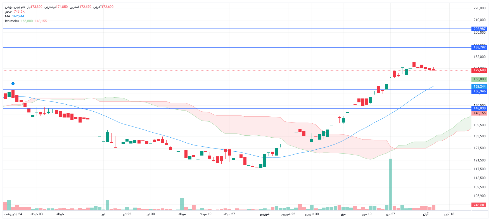Click the pink 148,155 Ichimoku price label

(479, 113)
